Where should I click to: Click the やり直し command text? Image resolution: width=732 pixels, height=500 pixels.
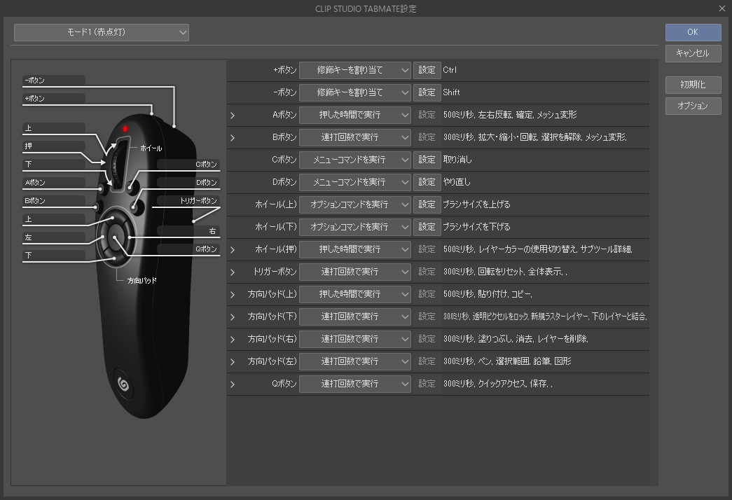[457, 182]
